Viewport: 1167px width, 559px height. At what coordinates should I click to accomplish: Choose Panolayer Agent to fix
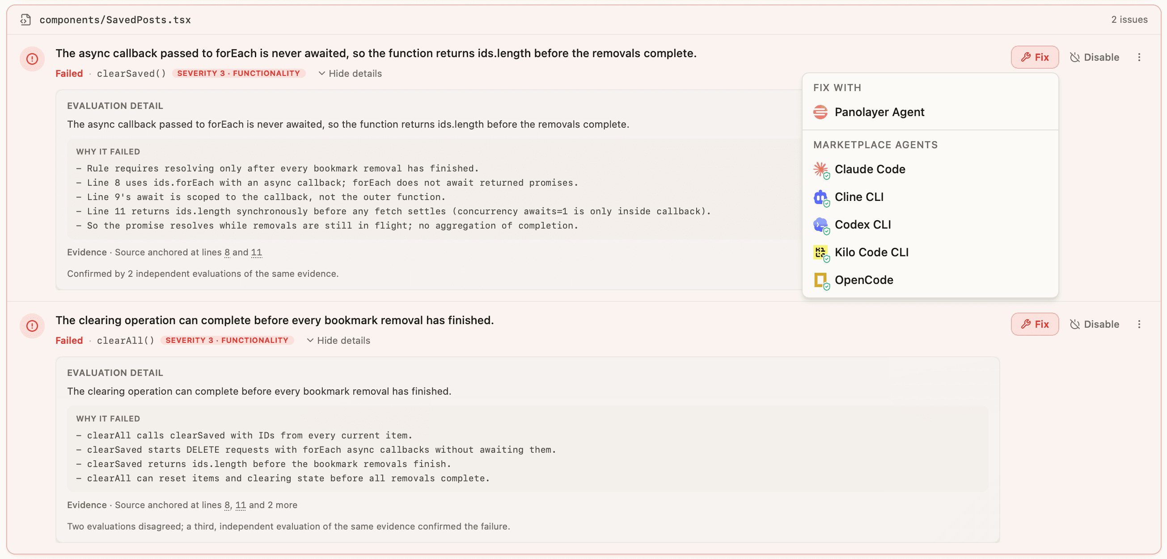coord(930,112)
